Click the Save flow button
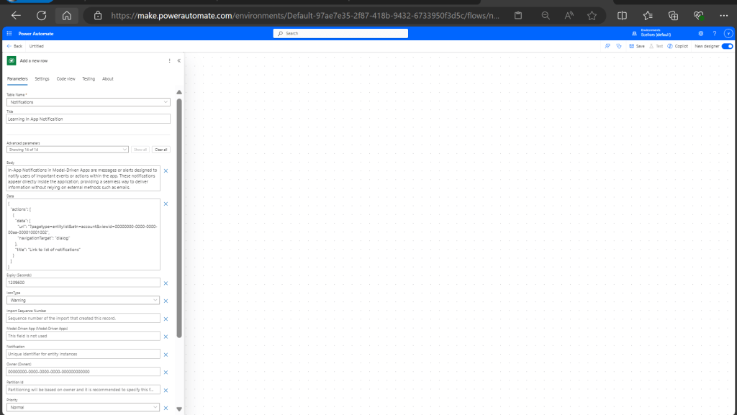The width and height of the screenshot is (737, 415). point(637,46)
